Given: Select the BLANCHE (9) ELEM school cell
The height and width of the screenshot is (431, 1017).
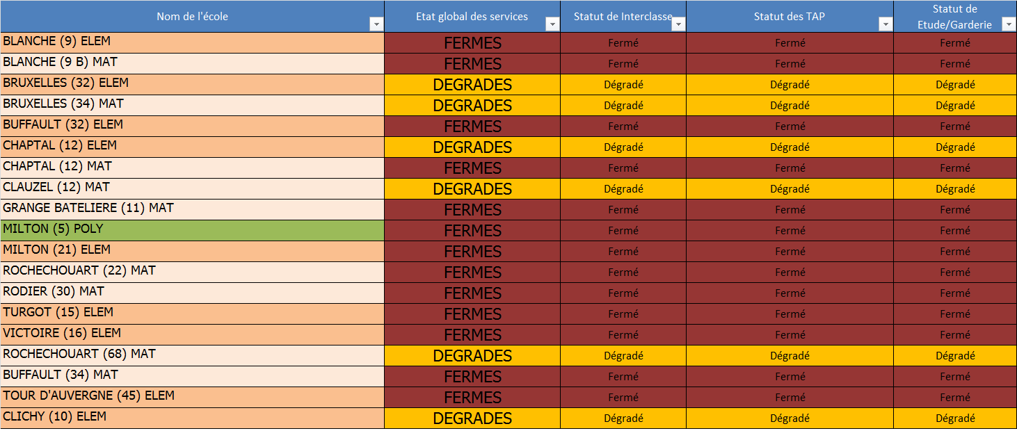Looking at the screenshot, I should [x=193, y=43].
